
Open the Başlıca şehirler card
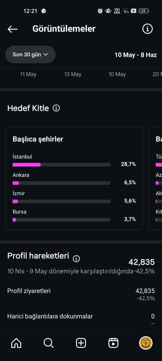(x=74, y=178)
